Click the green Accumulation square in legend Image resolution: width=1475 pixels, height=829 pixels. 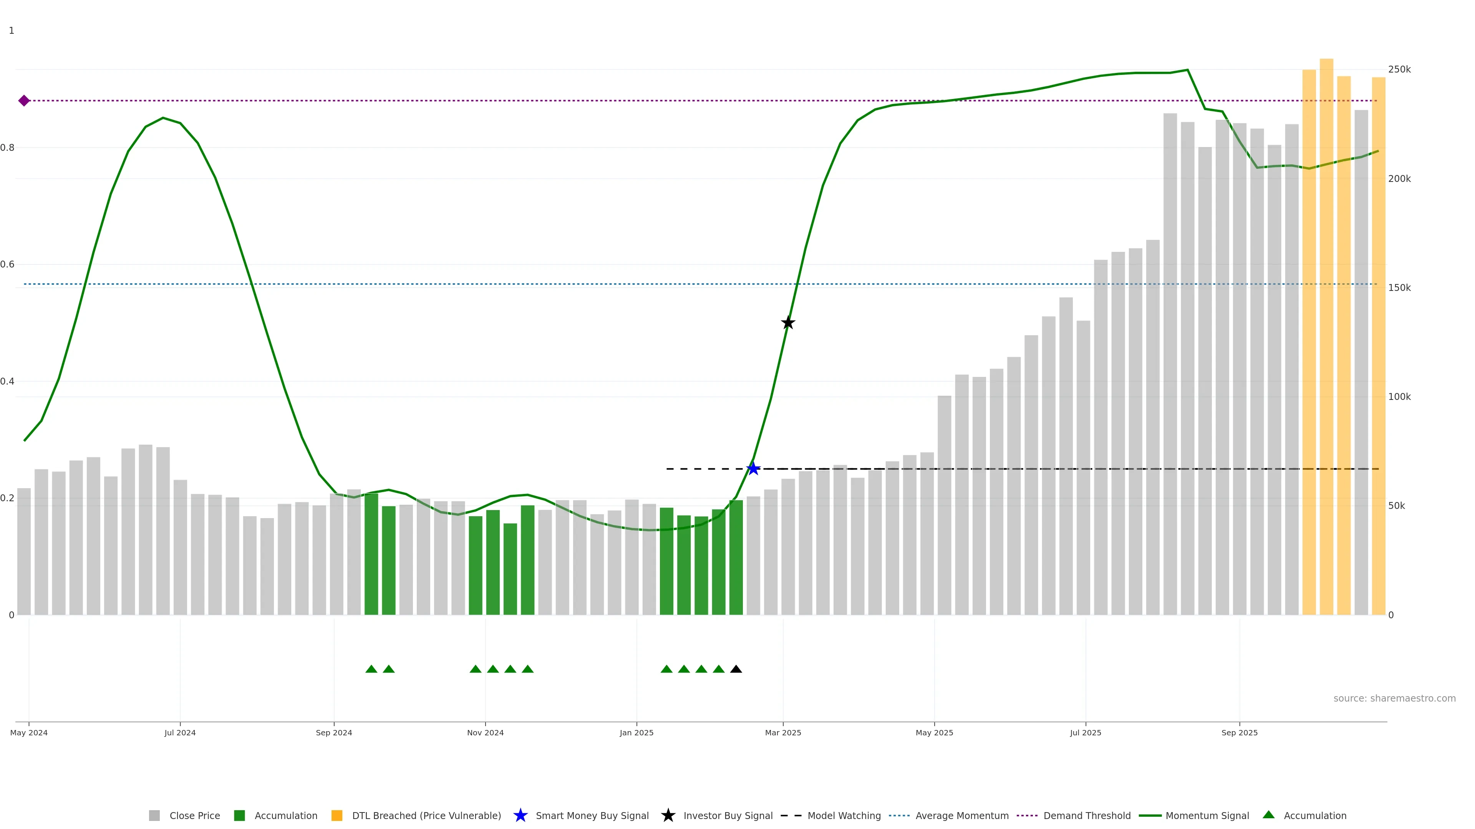pyautogui.click(x=239, y=815)
